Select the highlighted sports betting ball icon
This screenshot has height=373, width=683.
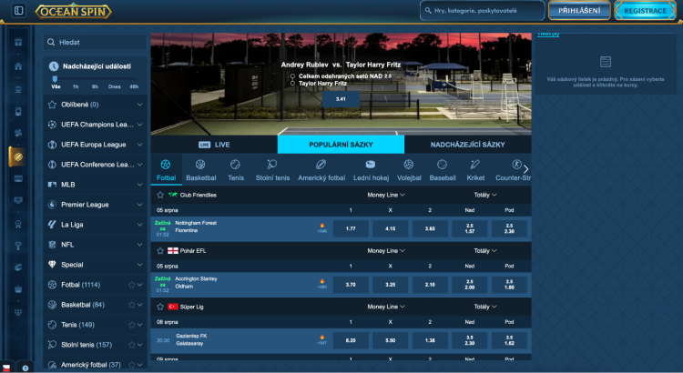(x=18, y=156)
